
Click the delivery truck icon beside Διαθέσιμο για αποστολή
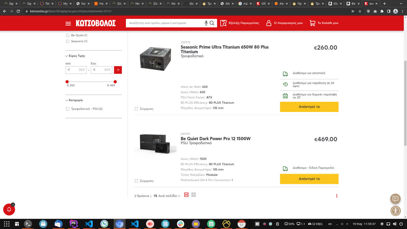tap(285, 74)
